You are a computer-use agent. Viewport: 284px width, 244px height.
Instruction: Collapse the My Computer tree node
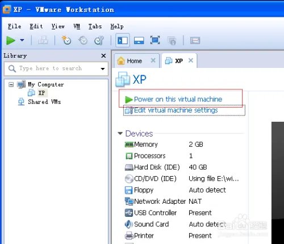point(11,84)
